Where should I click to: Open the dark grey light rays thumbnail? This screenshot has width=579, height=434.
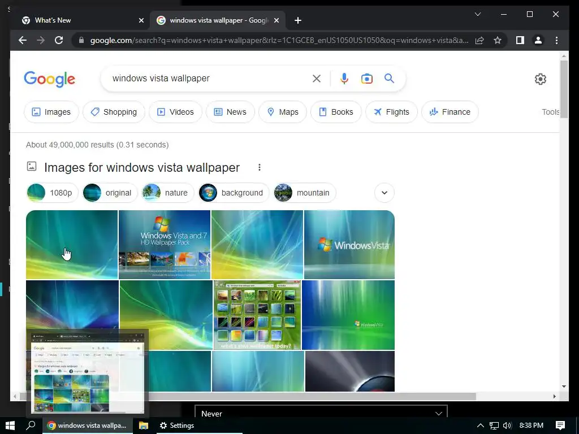(x=349, y=371)
